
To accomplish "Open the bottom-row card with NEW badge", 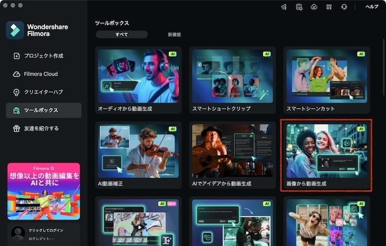I will [138, 221].
